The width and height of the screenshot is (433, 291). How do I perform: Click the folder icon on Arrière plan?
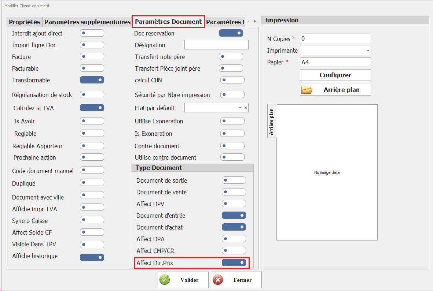(x=307, y=90)
